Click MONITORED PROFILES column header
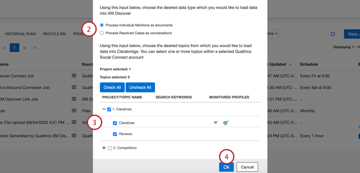Screen dimensions: 360x173 coord(229,97)
